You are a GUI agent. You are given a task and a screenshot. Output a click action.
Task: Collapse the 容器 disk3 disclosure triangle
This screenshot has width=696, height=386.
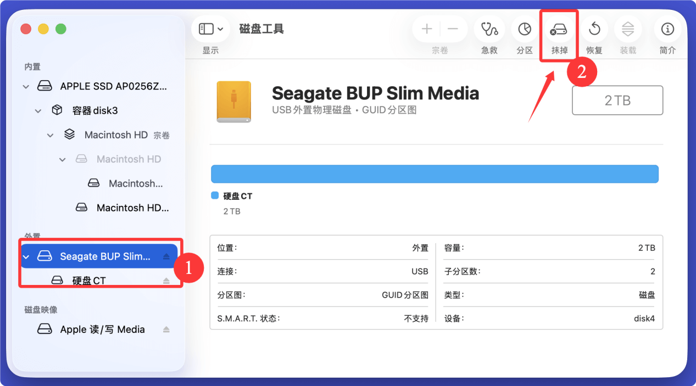37,110
